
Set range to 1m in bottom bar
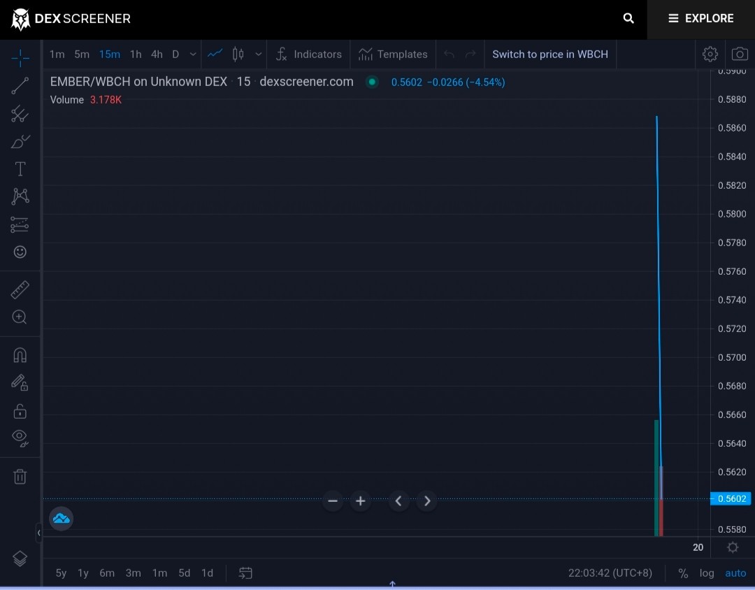[160, 573]
